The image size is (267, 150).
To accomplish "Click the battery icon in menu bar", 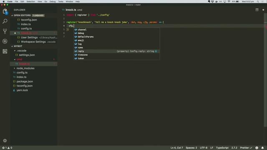I will click(x=237, y=2).
